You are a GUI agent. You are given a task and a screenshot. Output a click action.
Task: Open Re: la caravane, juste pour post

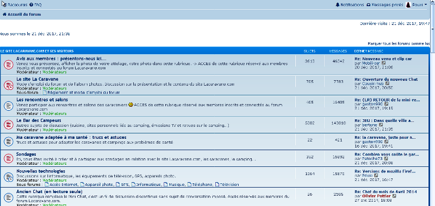385,137
